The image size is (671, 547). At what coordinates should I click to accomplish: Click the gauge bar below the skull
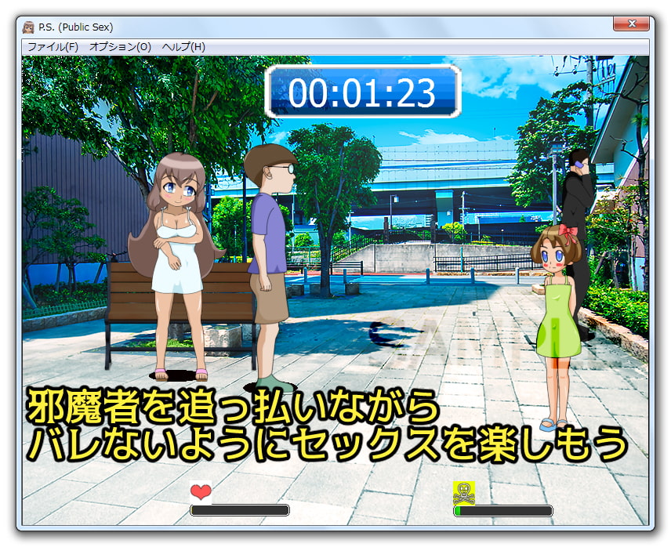pyautogui.click(x=503, y=511)
